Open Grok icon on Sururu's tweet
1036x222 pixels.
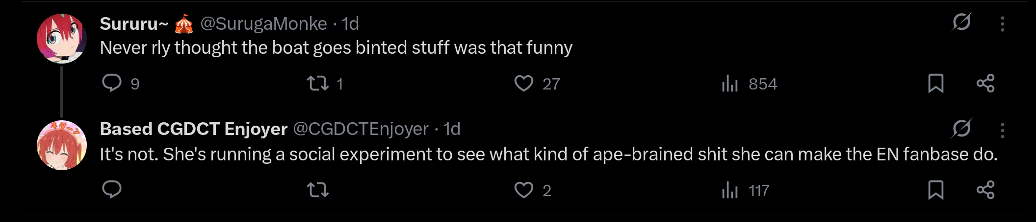961,22
